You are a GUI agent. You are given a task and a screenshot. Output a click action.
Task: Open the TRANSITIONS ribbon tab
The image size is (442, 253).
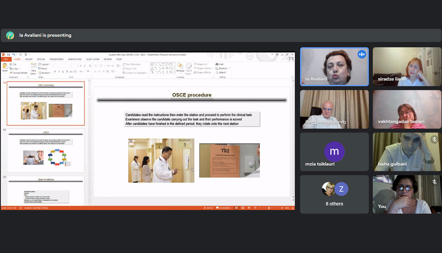[56, 59]
